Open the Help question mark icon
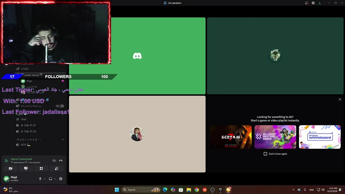 click(313, 3)
